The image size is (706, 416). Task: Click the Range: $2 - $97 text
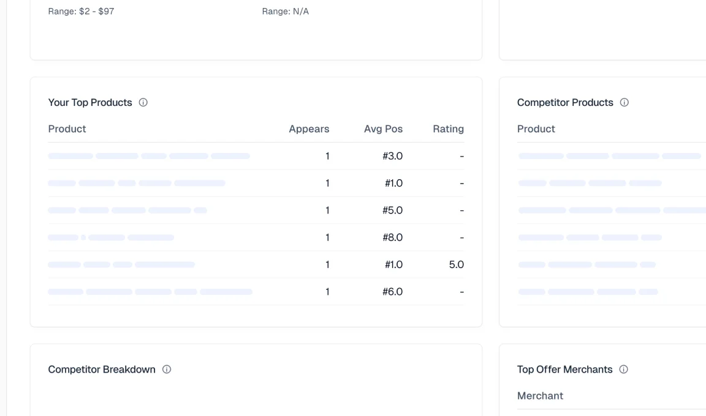pyautogui.click(x=81, y=11)
